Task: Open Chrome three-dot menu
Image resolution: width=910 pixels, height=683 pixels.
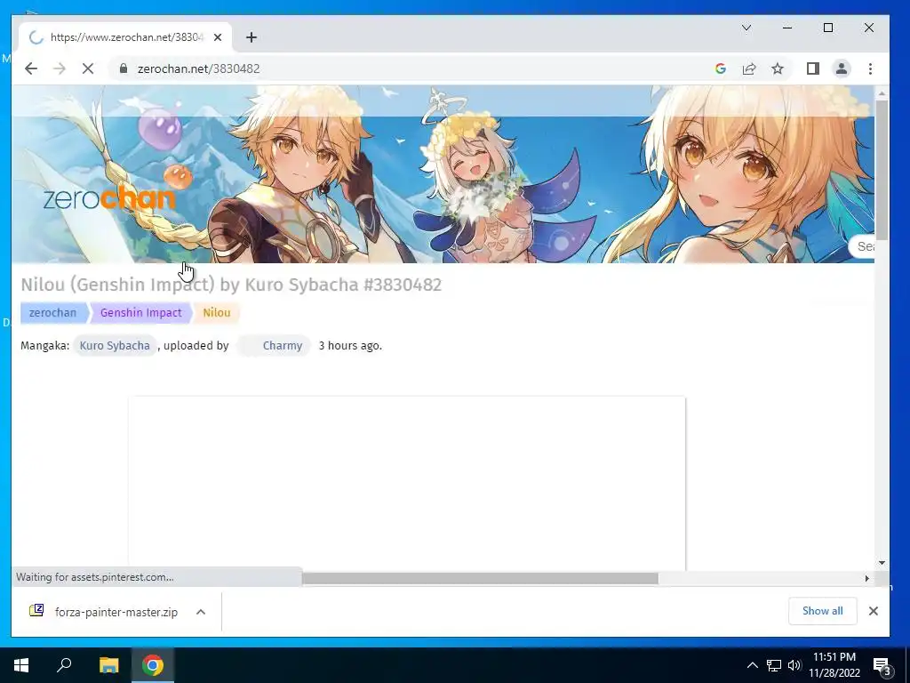Action: (x=870, y=68)
